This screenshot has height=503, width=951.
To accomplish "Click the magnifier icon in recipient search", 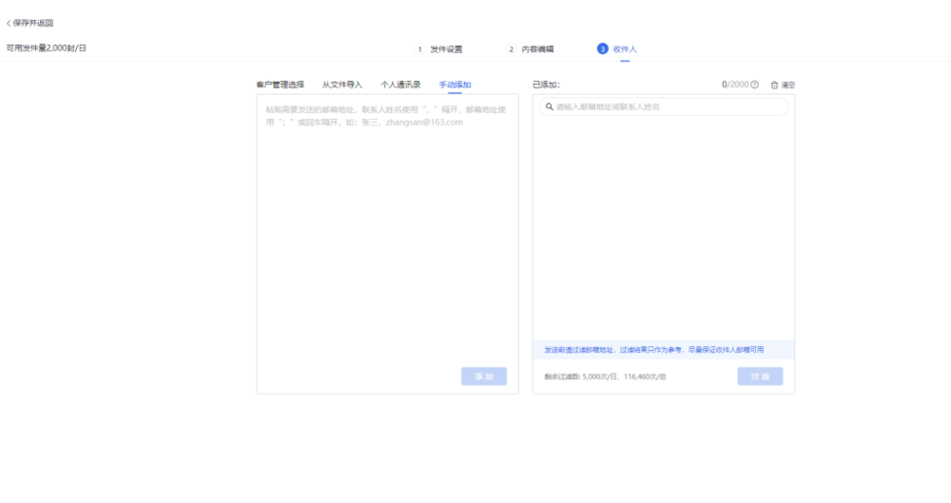I will (550, 106).
